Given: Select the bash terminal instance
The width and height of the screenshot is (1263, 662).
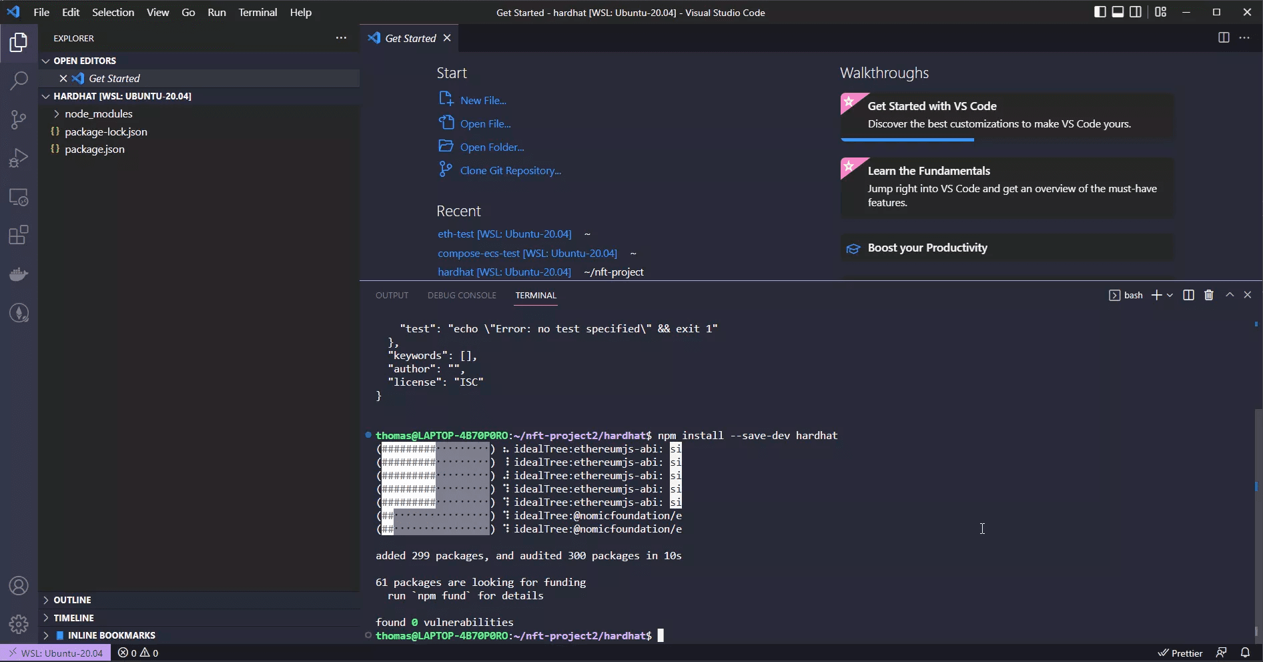Looking at the screenshot, I should pyautogui.click(x=1126, y=295).
